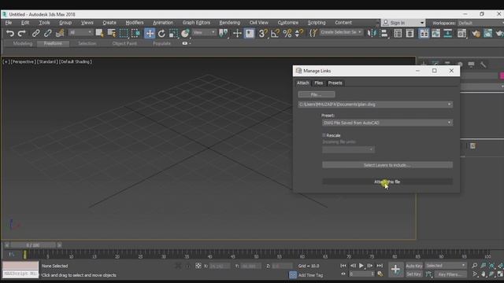
Task: Click Select Layers to include button
Action: point(387,165)
